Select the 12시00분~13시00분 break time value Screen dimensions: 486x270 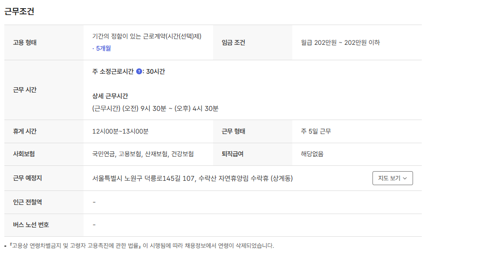click(120, 132)
